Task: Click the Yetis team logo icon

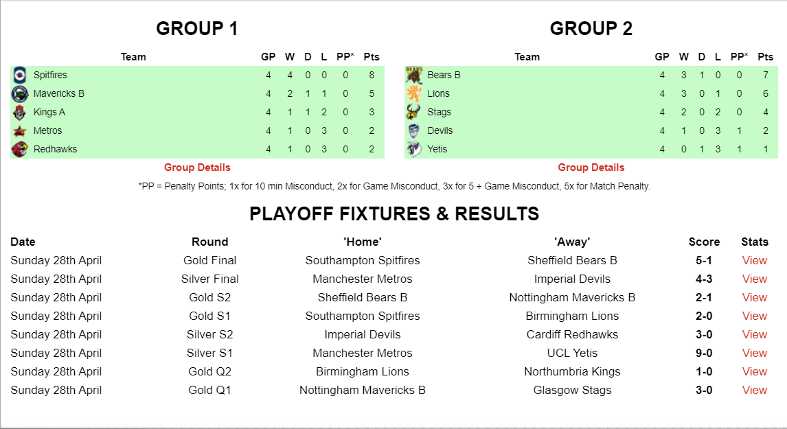Action: click(x=413, y=149)
